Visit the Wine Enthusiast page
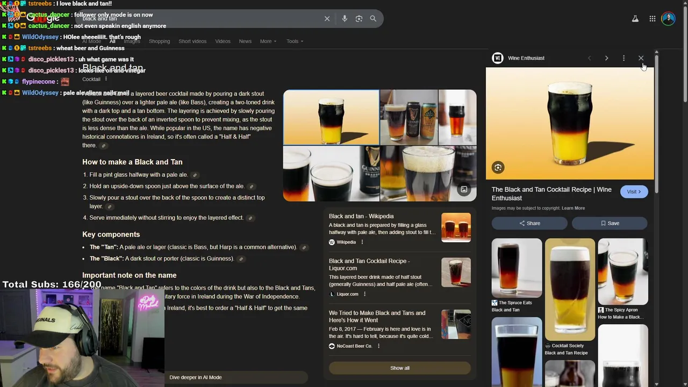688x387 pixels. click(634, 192)
